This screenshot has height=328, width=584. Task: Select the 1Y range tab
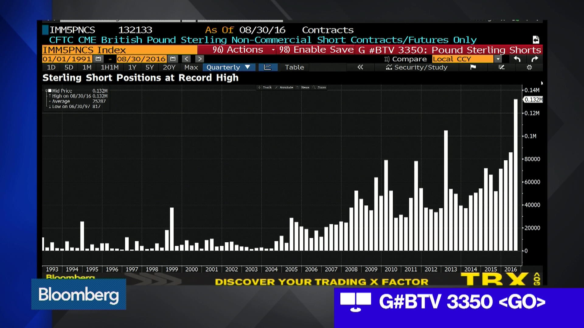tap(132, 67)
